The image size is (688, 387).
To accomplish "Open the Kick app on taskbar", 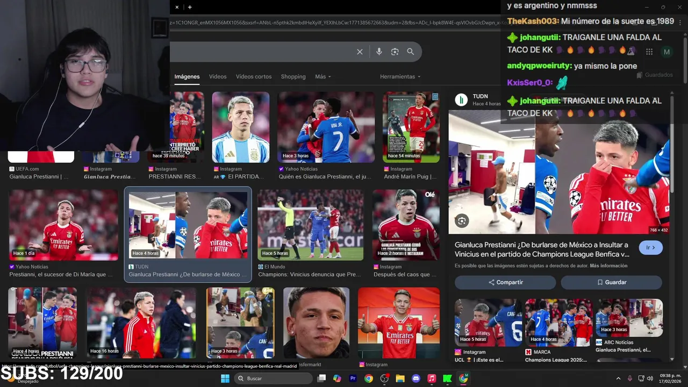I will coord(447,378).
